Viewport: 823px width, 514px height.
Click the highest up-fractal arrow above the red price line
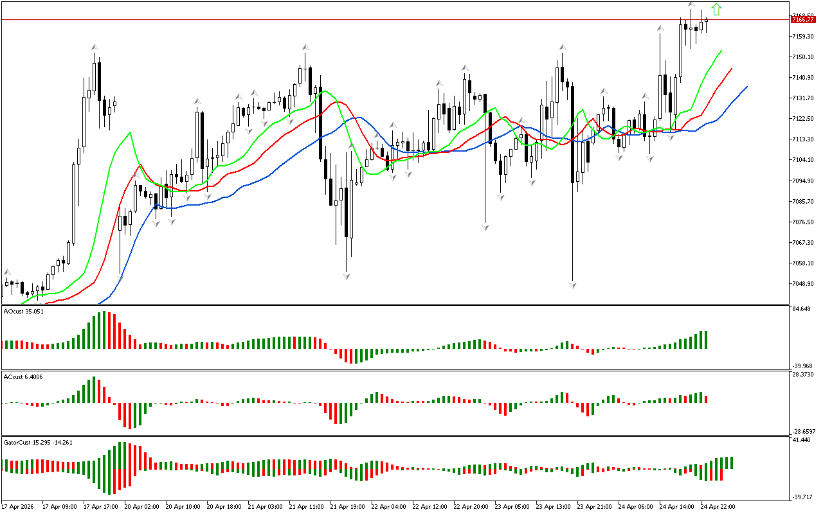(x=691, y=5)
